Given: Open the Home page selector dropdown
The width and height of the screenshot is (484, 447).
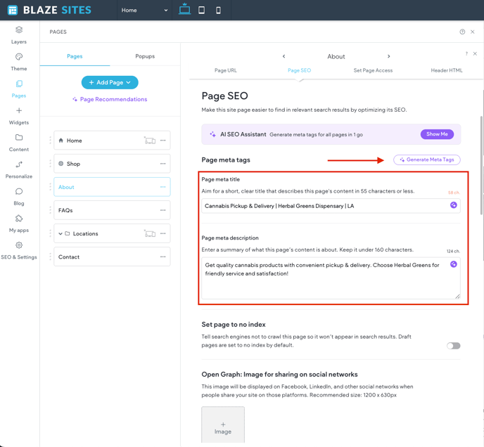Looking at the screenshot, I should coord(144,11).
